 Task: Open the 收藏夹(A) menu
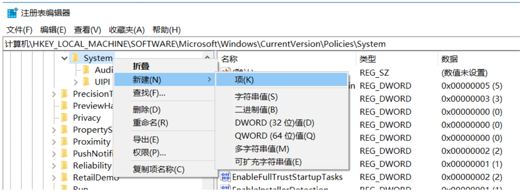coord(127,30)
